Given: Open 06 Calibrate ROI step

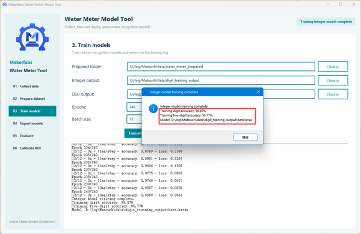Looking at the screenshot, I should [x=32, y=148].
